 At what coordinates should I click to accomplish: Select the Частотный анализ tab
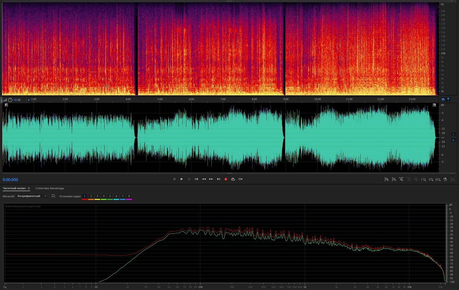14,188
